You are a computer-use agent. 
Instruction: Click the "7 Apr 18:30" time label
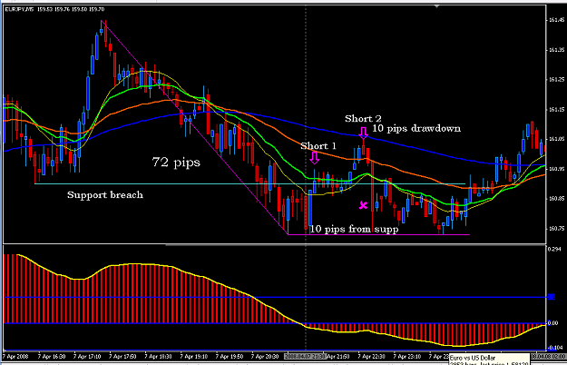tap(159, 356)
